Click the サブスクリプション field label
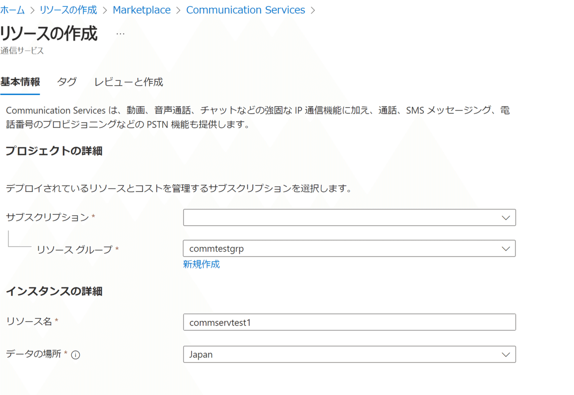This screenshot has height=395, width=574. click(x=47, y=217)
